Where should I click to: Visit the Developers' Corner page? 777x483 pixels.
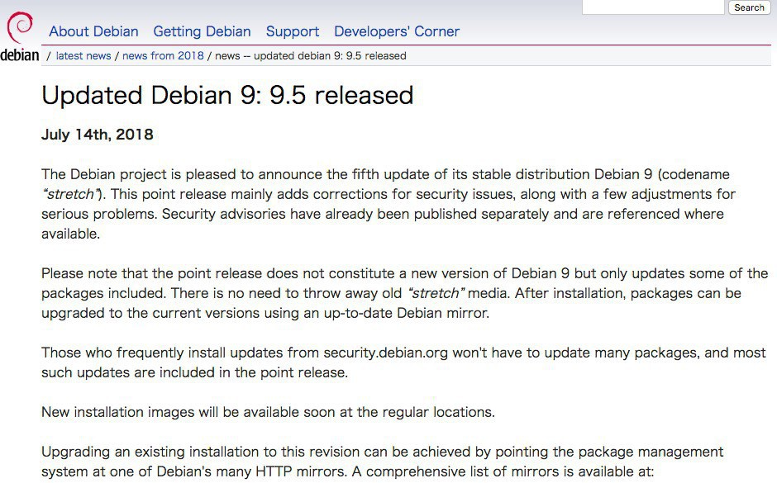[396, 31]
